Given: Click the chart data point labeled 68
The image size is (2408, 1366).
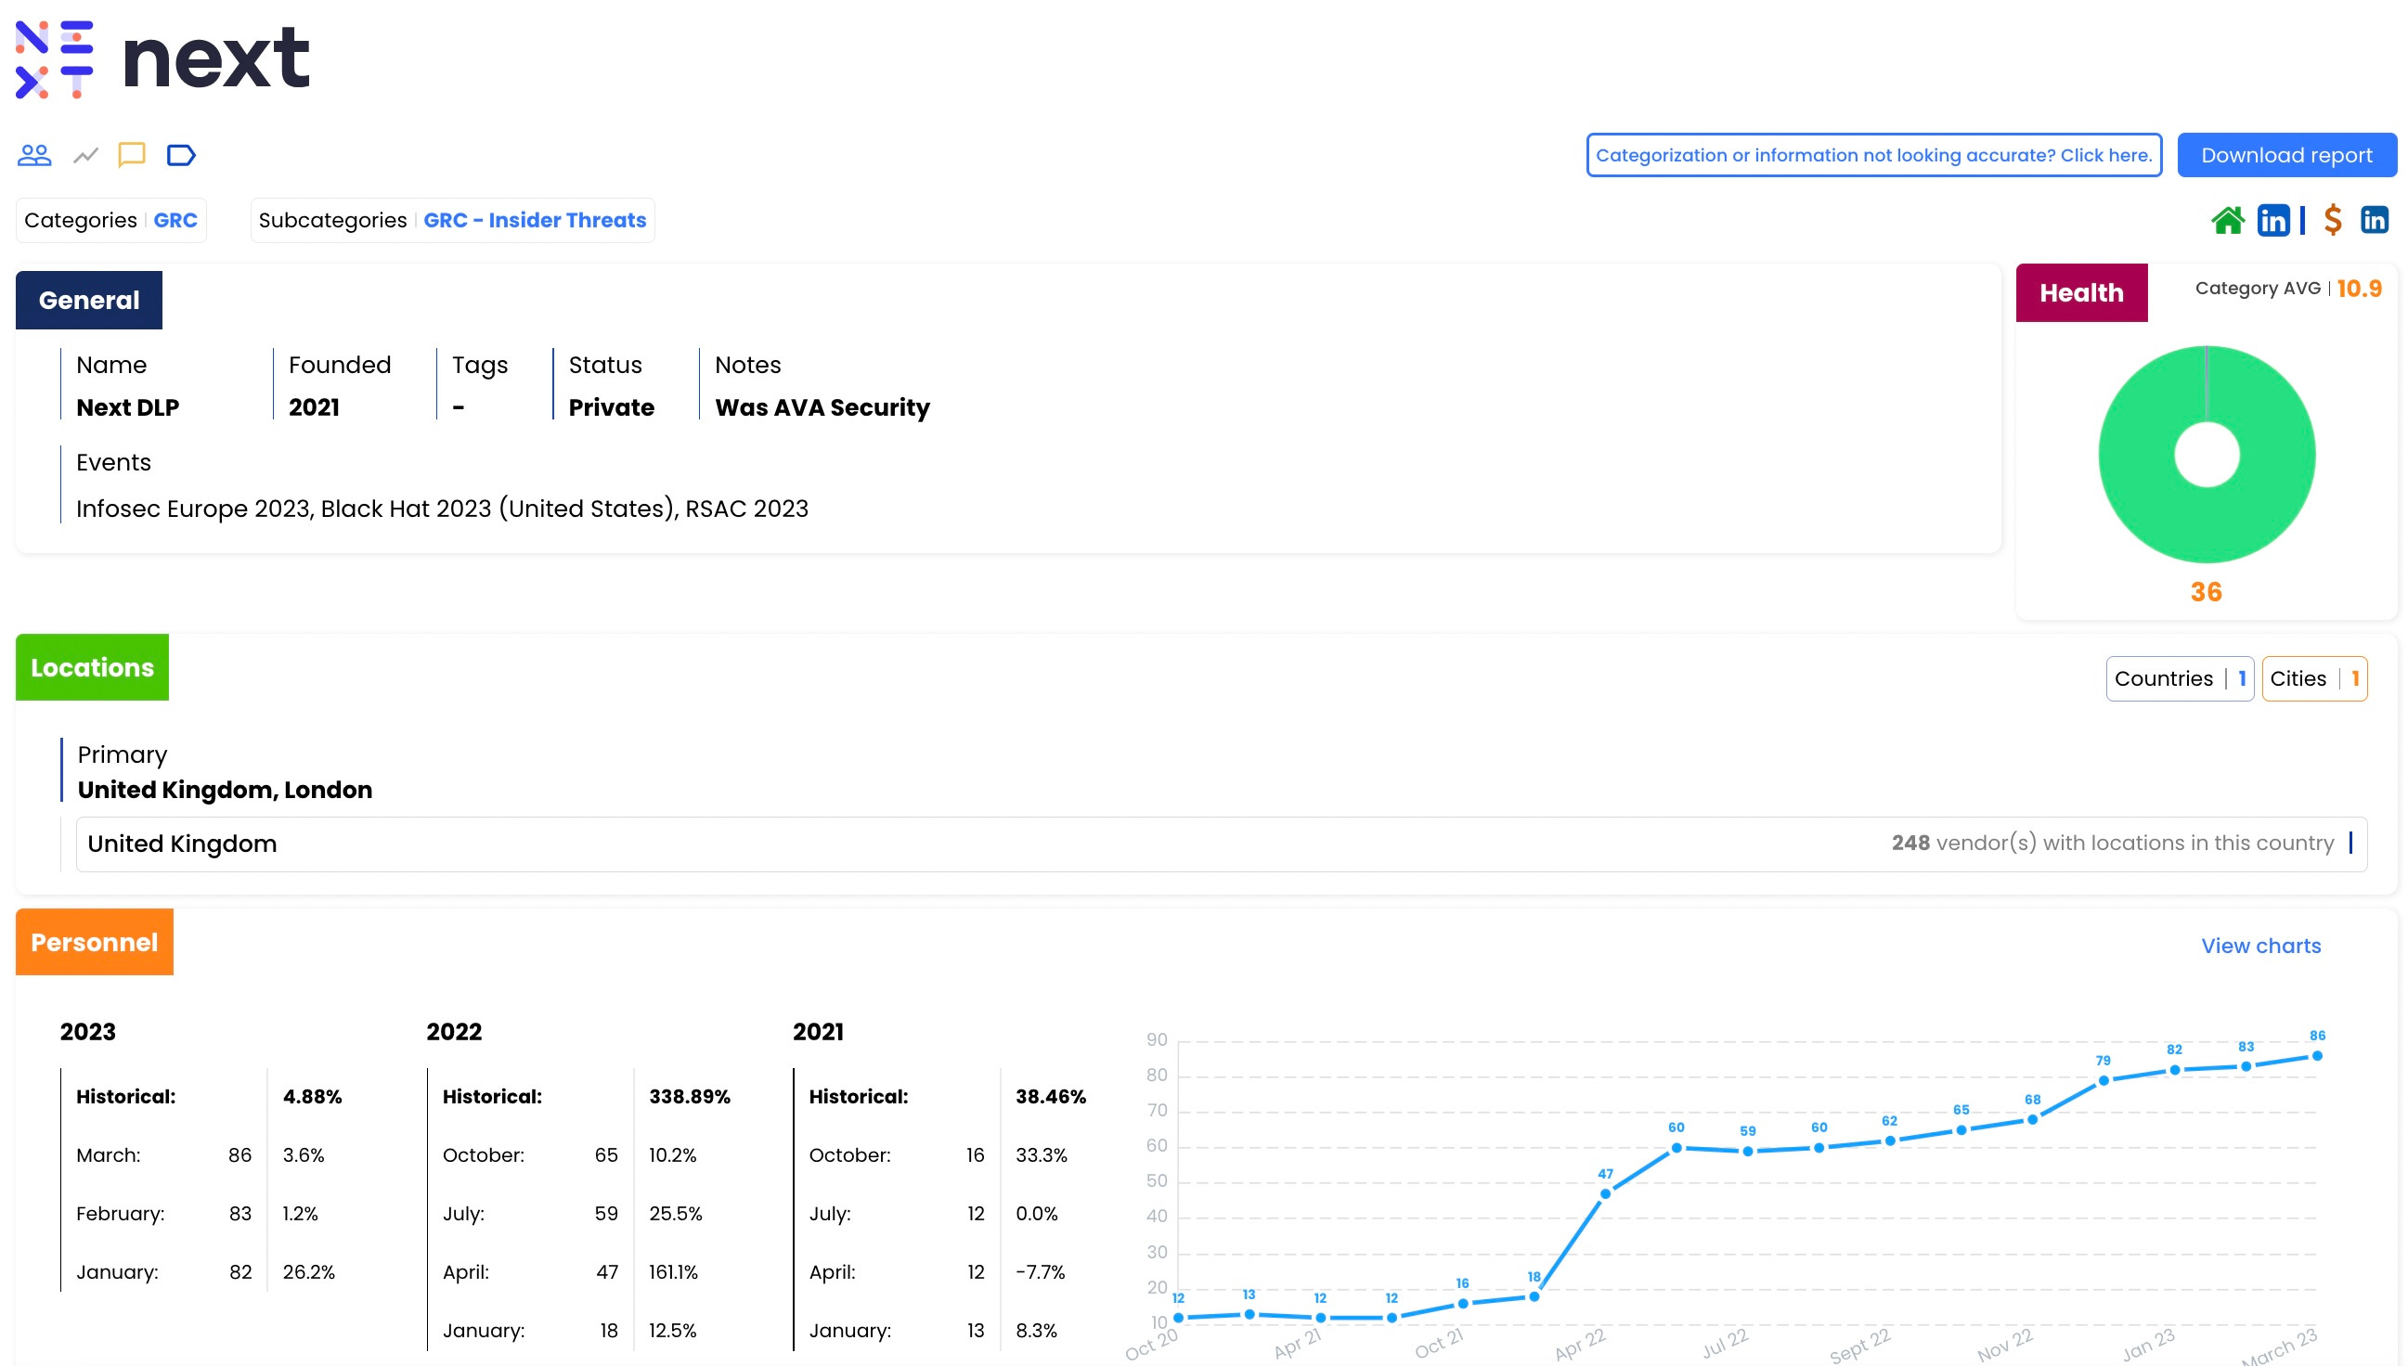Looking at the screenshot, I should (2033, 1119).
